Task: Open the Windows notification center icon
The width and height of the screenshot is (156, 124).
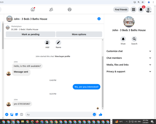Action: tap(152, 122)
